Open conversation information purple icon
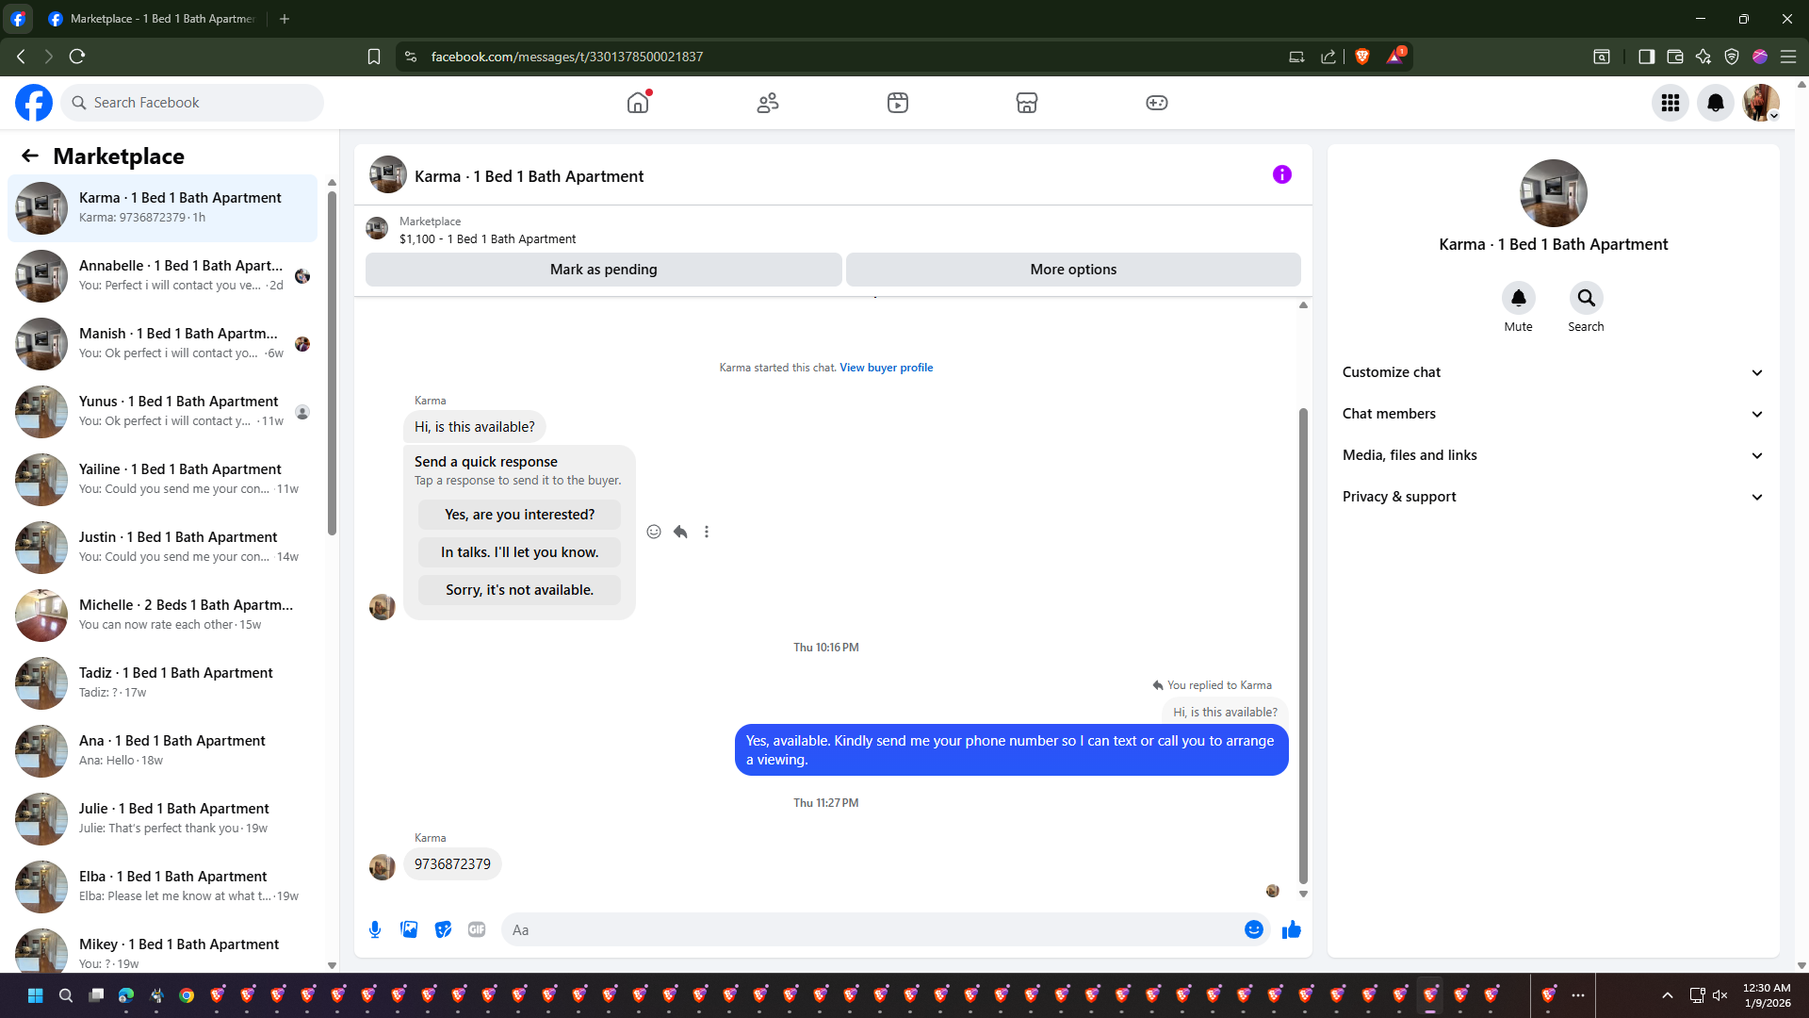This screenshot has width=1809, height=1018. 1282,174
